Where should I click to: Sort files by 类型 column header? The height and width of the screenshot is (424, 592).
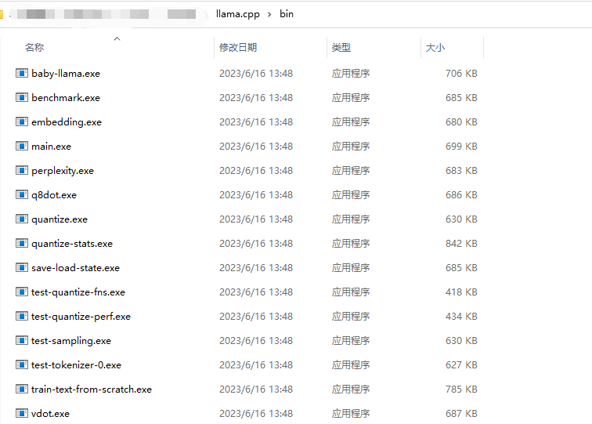tap(341, 48)
